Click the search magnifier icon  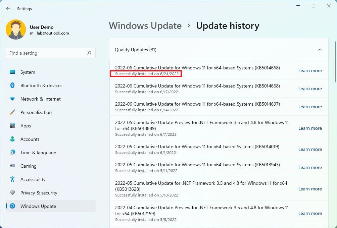point(89,53)
